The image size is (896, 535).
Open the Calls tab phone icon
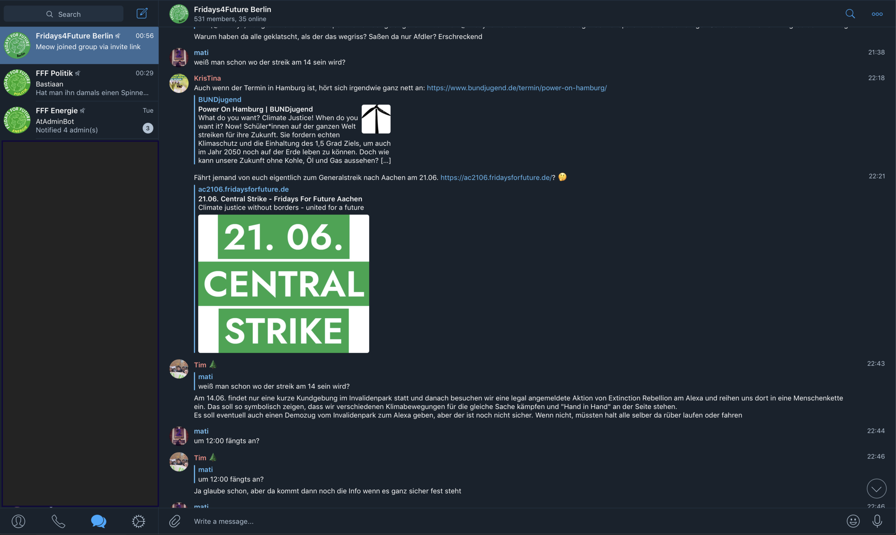(58, 521)
